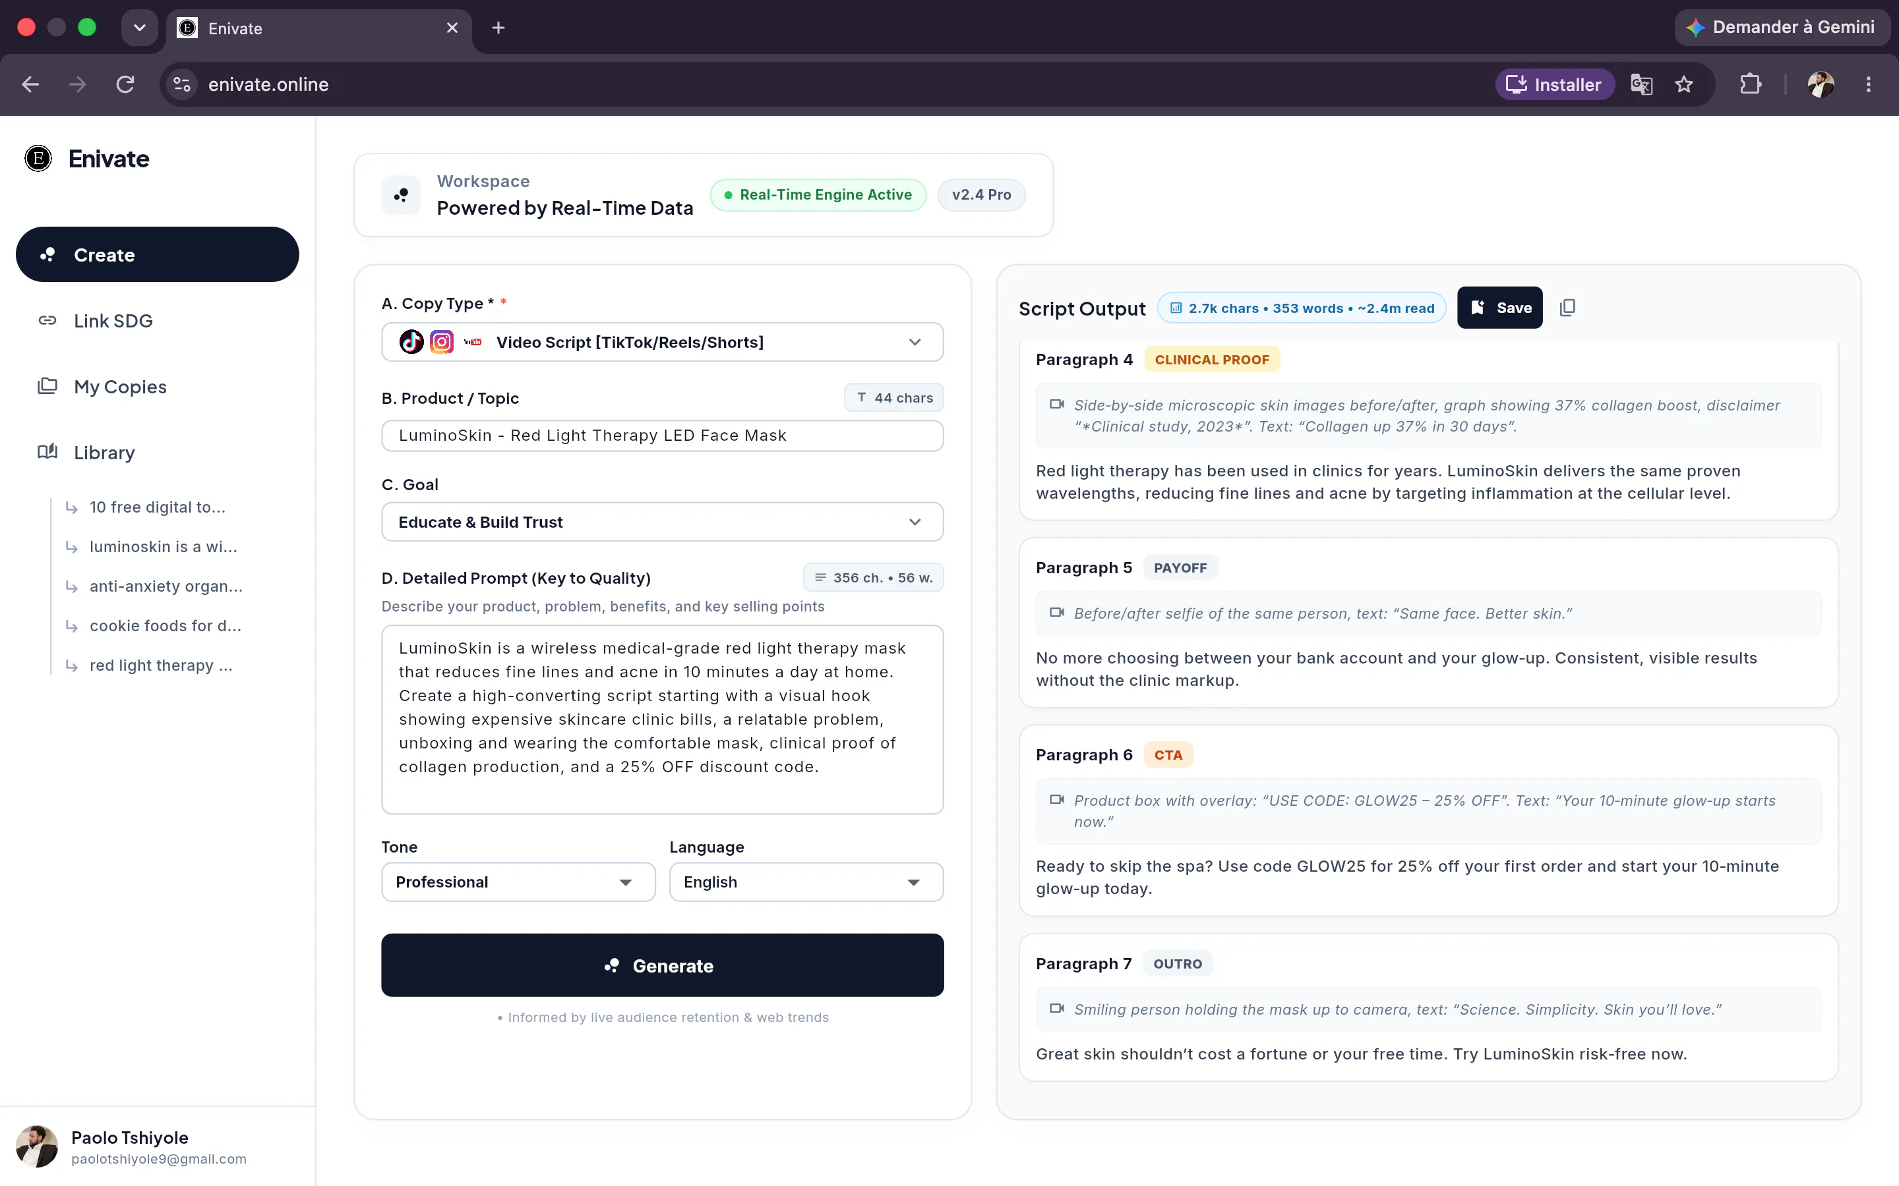Click the camera icon in Paragraph 6
Image resolution: width=1899 pixels, height=1186 pixels.
coord(1057,800)
